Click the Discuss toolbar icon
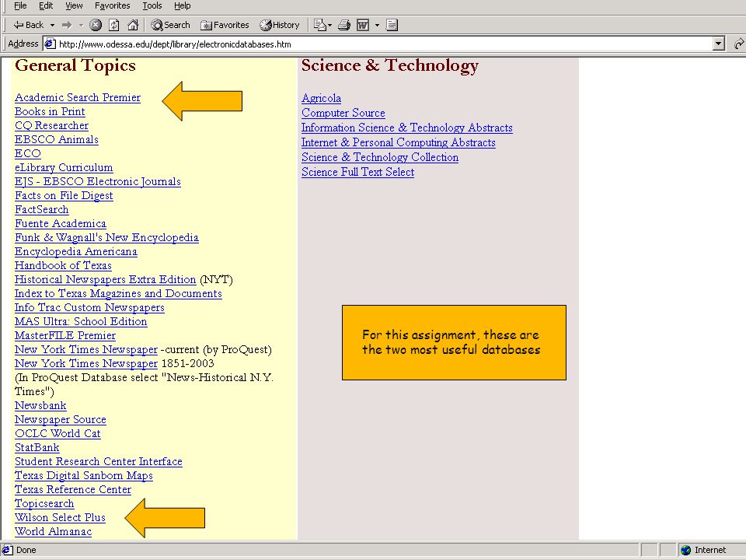The height and width of the screenshot is (560, 746). 392,25
